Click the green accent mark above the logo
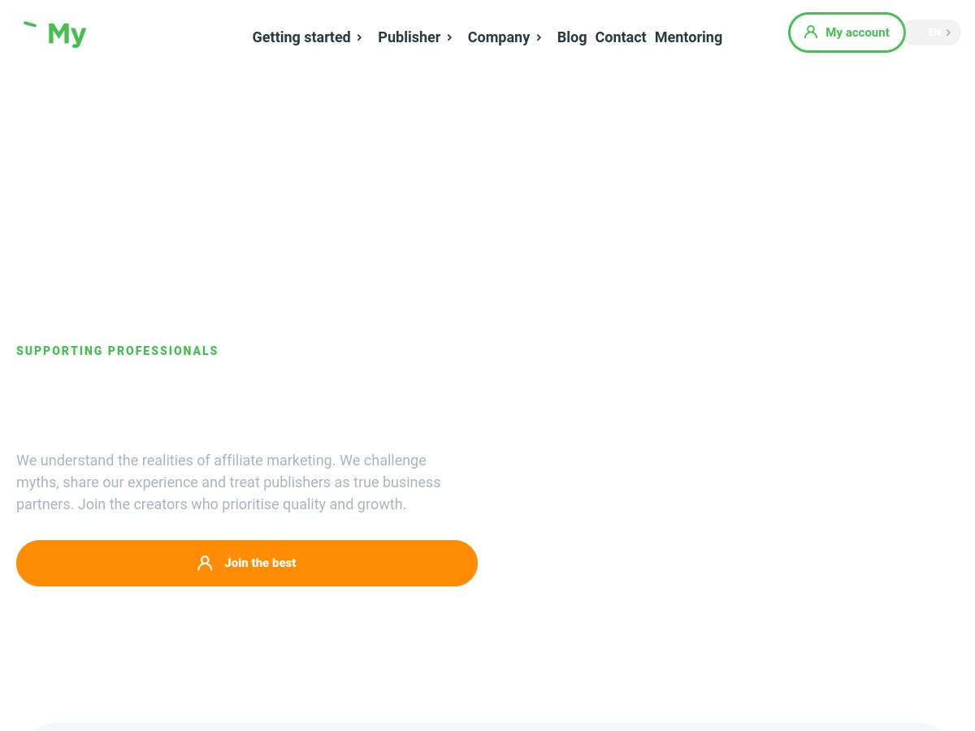This screenshot has width=975, height=731. click(32, 24)
